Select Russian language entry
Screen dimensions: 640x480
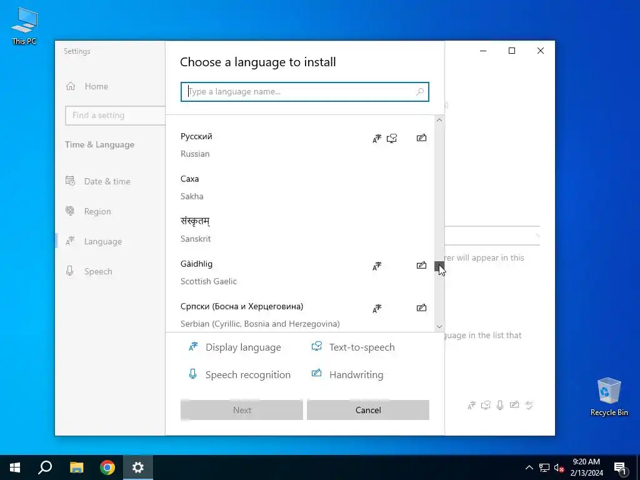300,145
